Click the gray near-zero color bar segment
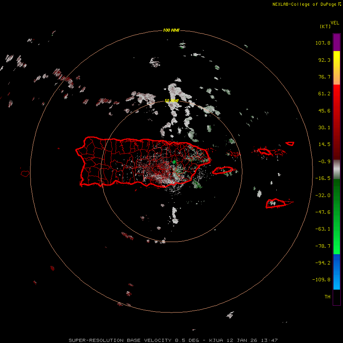Screen dimensions: 343x343 [337, 169]
